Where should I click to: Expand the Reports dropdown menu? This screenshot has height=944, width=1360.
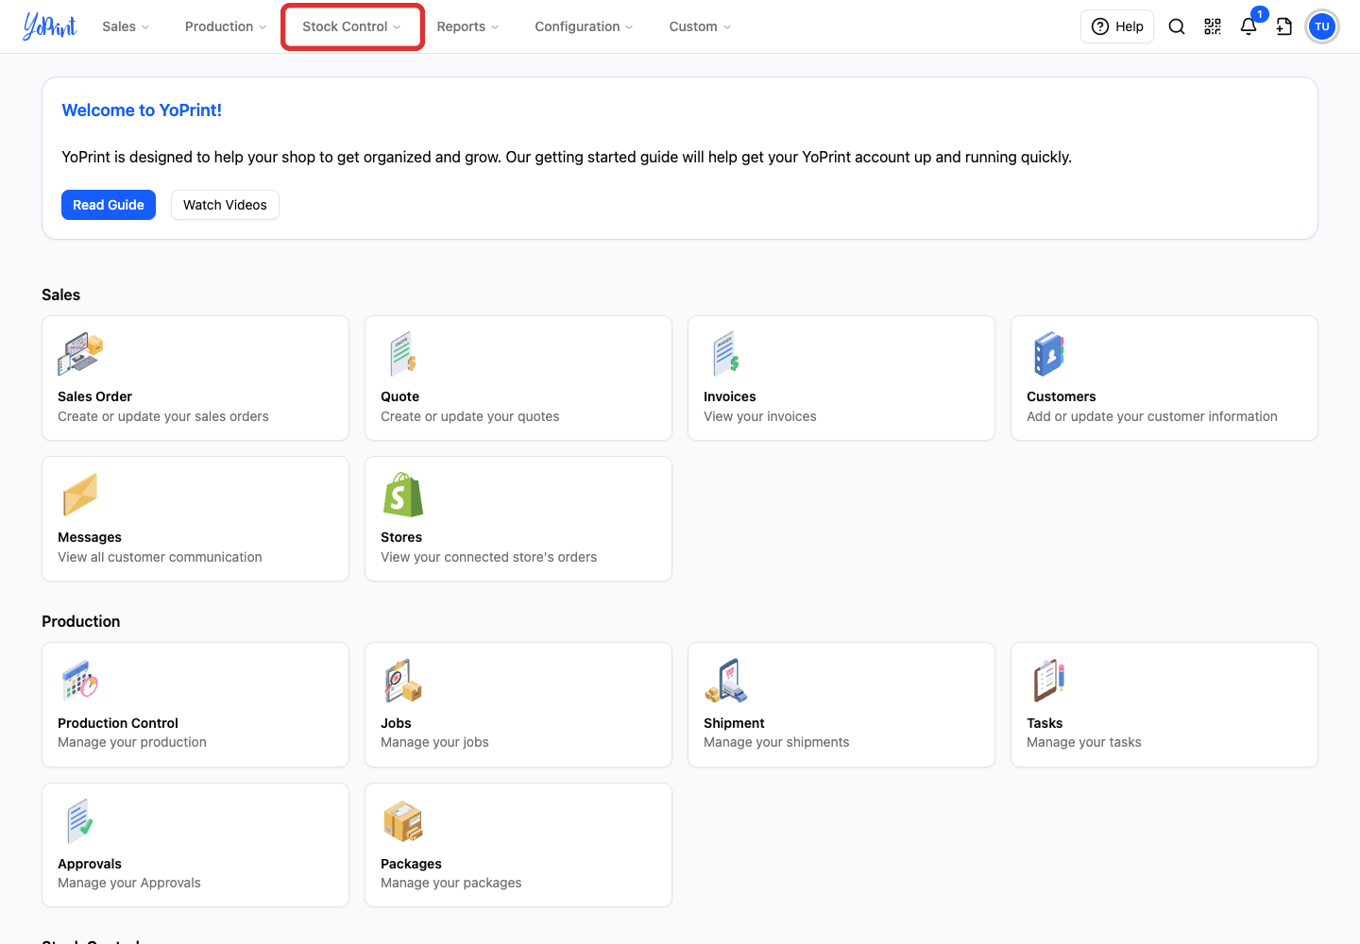pyautogui.click(x=467, y=26)
